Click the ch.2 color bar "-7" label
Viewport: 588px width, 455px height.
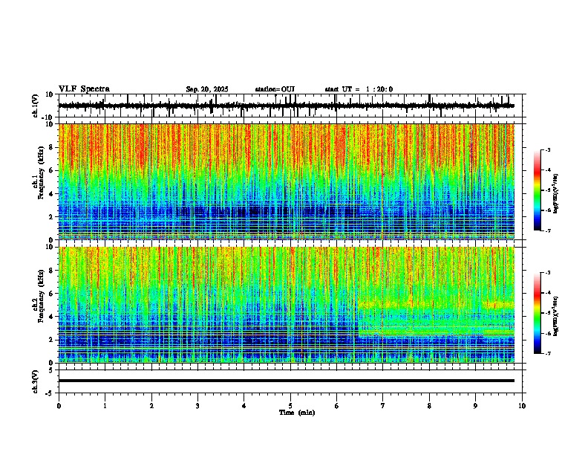[548, 354]
